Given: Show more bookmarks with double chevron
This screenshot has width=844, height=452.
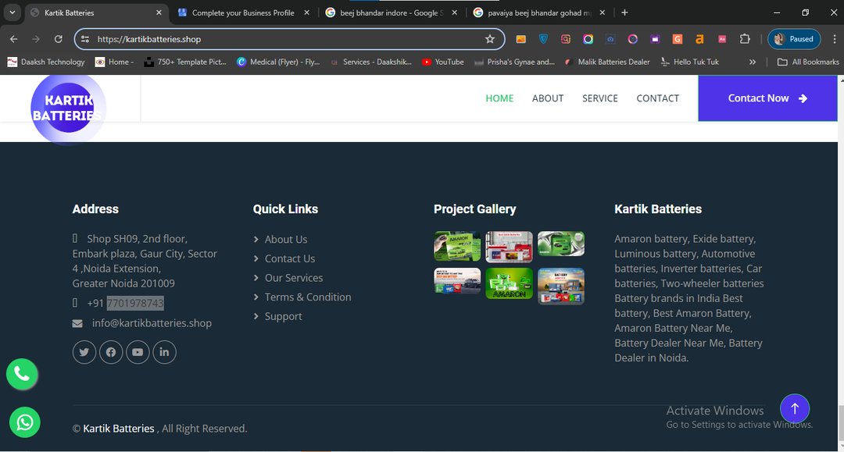Looking at the screenshot, I should tap(753, 62).
